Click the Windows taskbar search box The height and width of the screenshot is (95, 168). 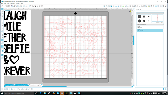tap(19, 93)
